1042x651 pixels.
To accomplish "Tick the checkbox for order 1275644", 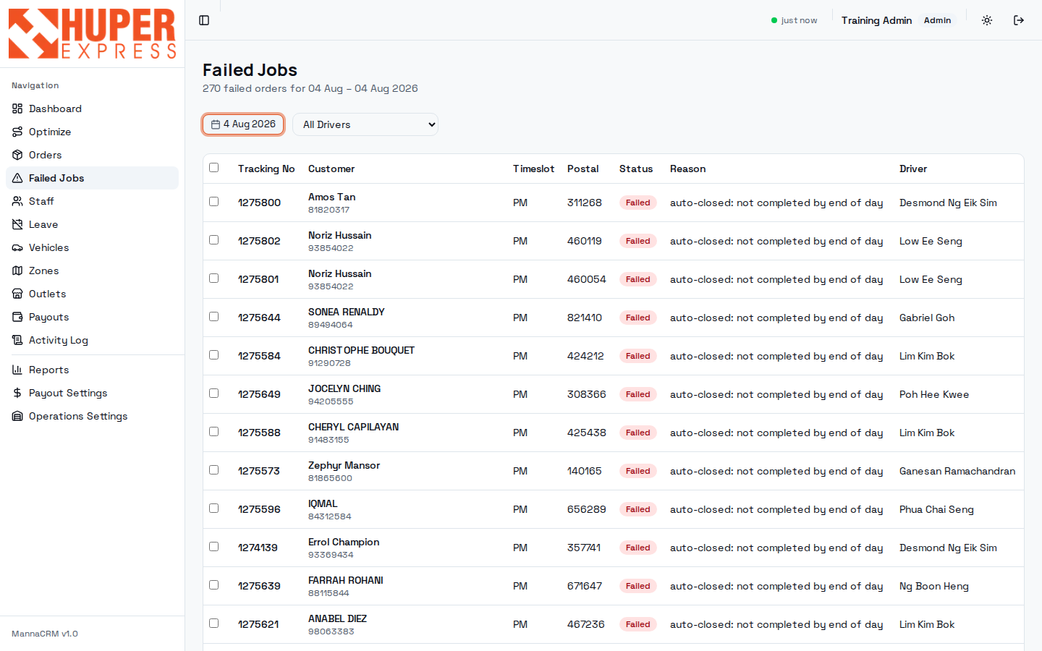I will (213, 317).
